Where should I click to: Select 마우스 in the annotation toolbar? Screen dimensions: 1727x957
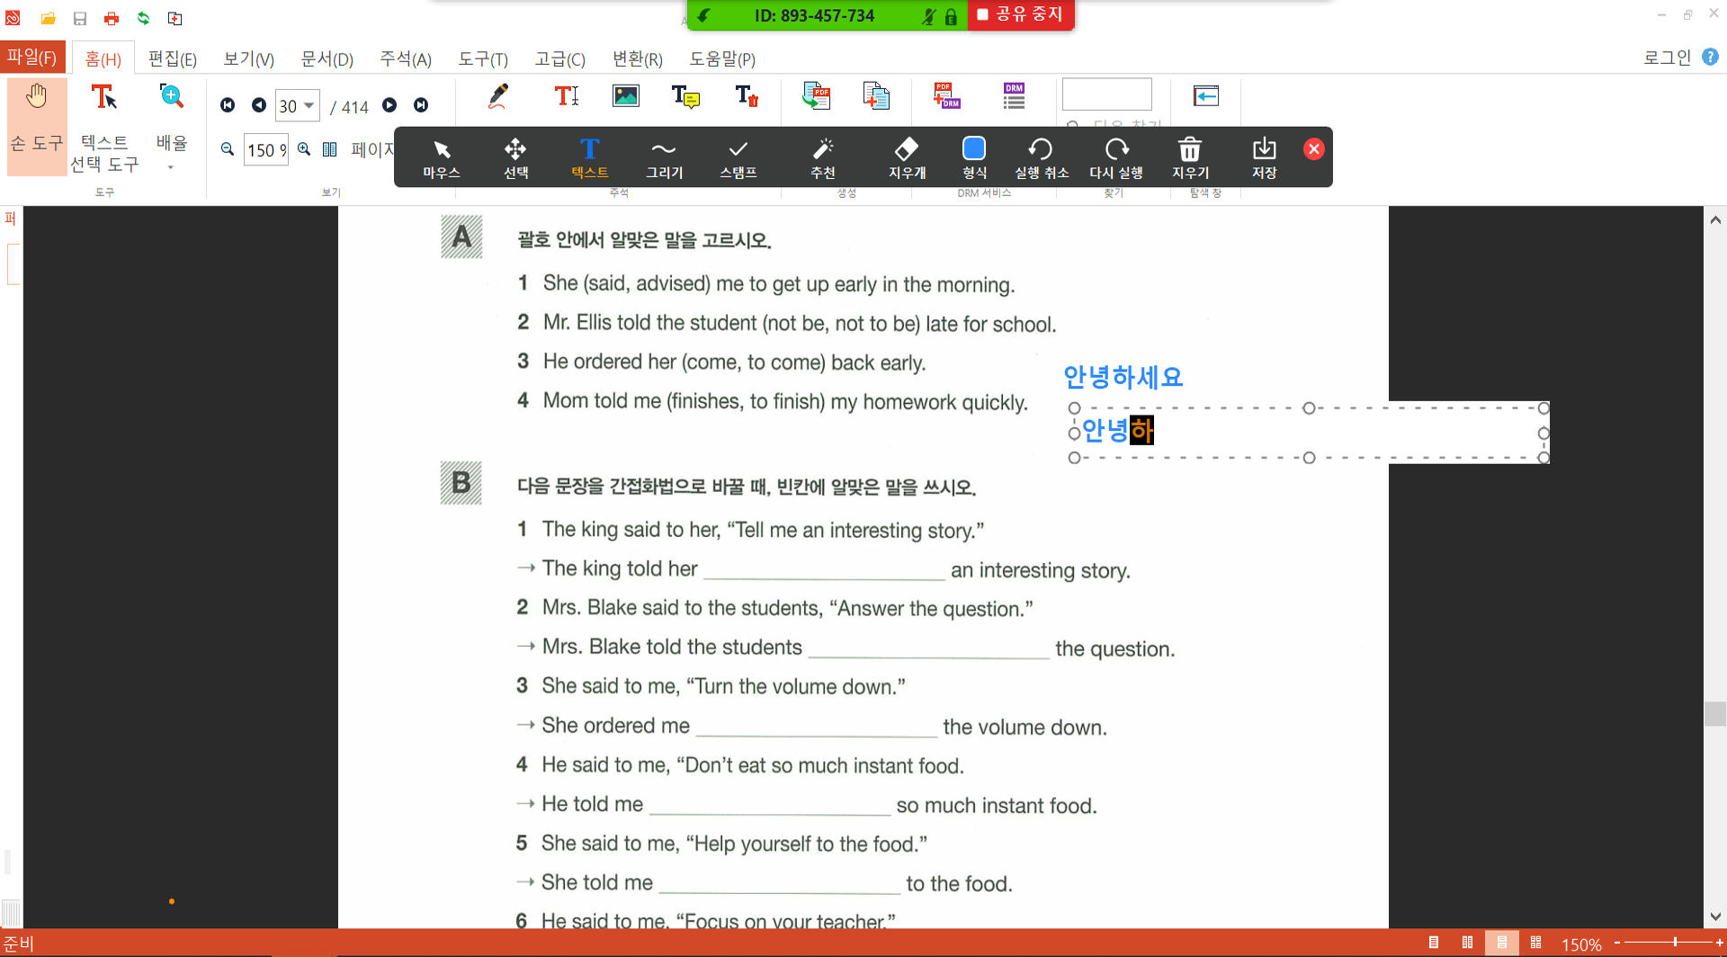click(x=442, y=158)
